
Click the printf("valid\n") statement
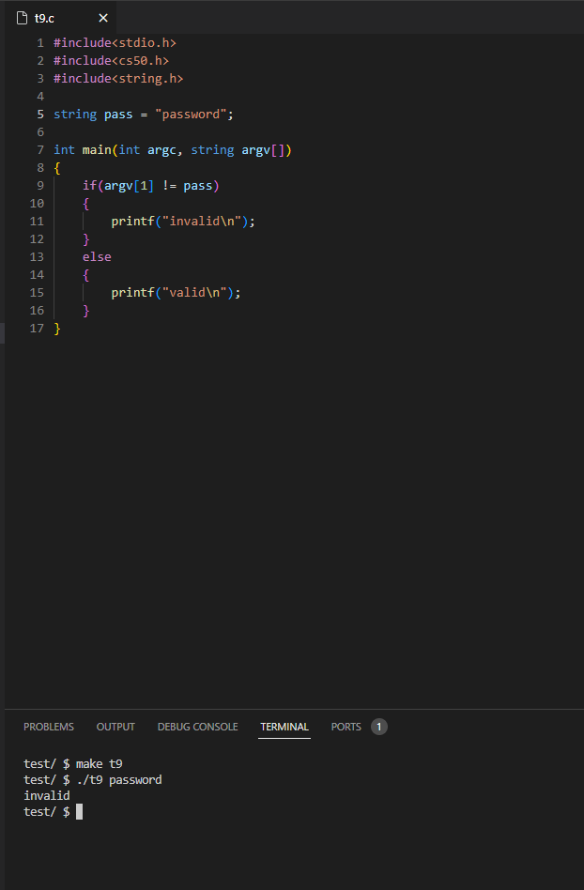coord(176,292)
